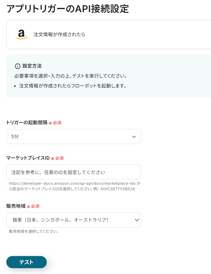This screenshot has width=211, height=274.
Task: Focus the マーケットプレイスID input field
Action: [73, 172]
